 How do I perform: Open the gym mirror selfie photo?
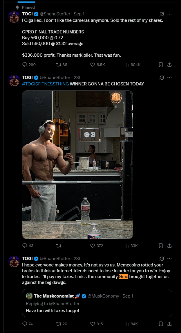tap(77, 164)
